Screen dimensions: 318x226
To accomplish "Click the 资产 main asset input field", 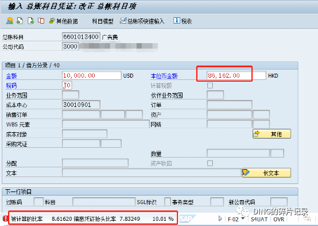I will pos(230,114).
